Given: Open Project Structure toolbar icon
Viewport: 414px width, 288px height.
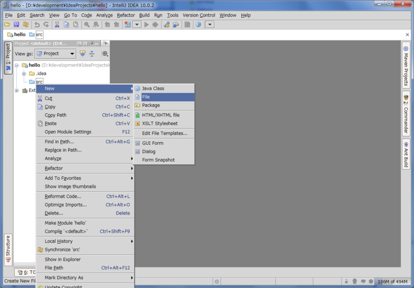Looking at the screenshot, I should point(175,24).
